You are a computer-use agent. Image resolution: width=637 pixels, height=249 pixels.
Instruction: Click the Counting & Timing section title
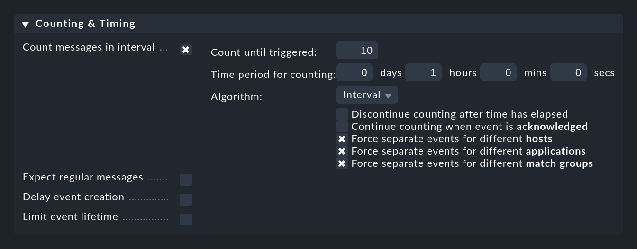point(85,24)
